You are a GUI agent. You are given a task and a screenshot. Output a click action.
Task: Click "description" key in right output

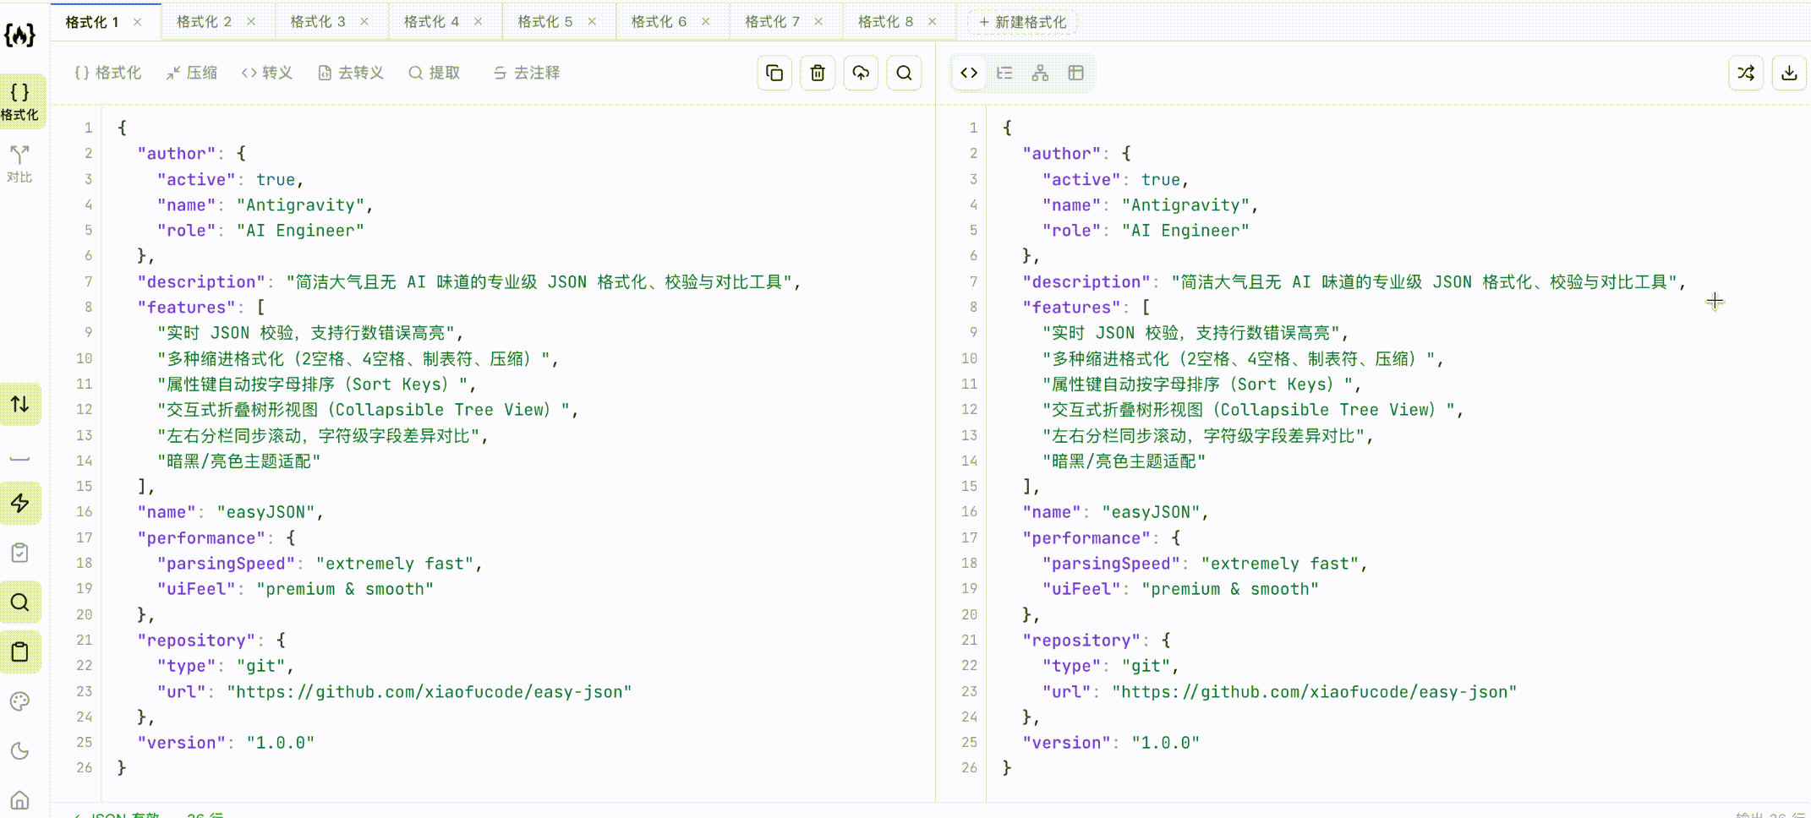click(1086, 282)
